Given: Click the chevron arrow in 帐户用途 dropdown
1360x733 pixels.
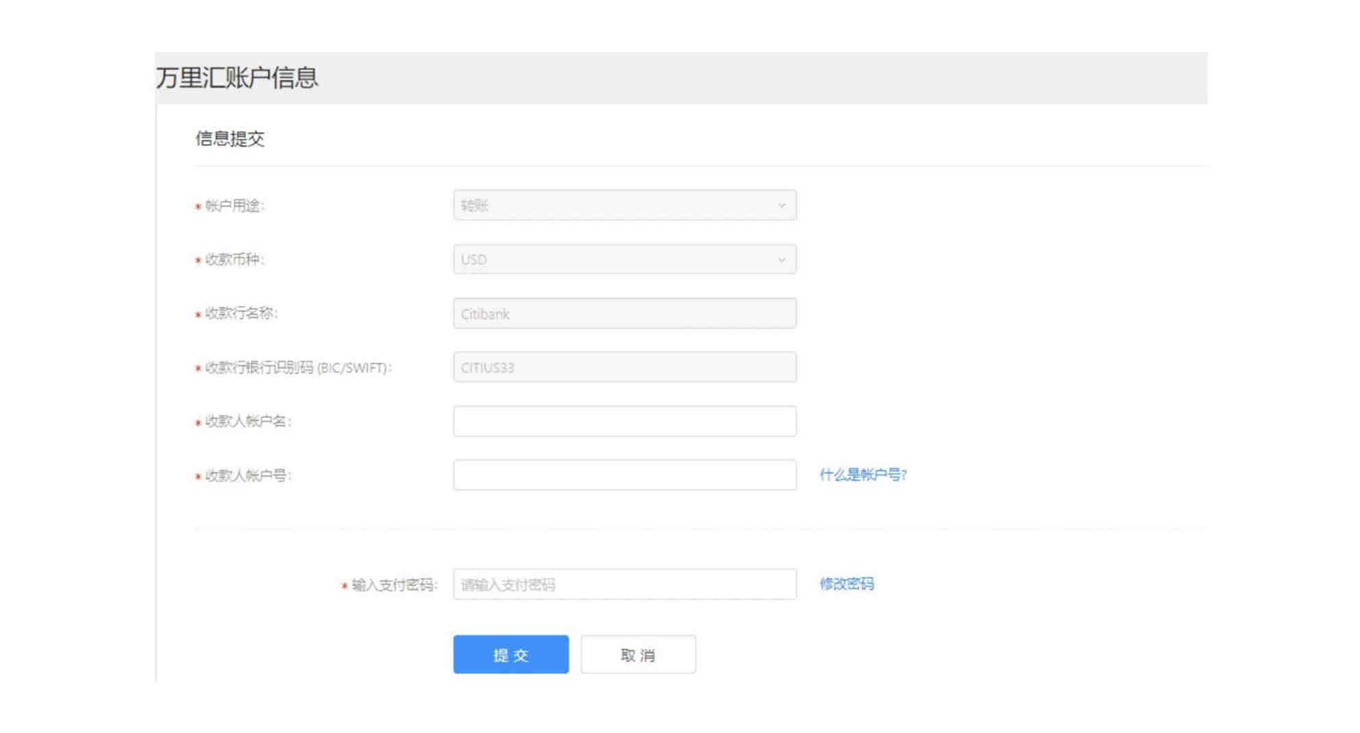Looking at the screenshot, I should pos(781,206).
